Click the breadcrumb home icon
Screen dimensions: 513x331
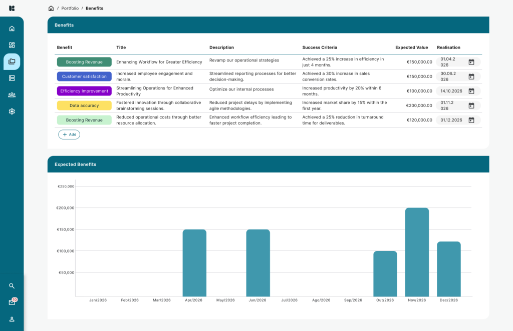[51, 8]
